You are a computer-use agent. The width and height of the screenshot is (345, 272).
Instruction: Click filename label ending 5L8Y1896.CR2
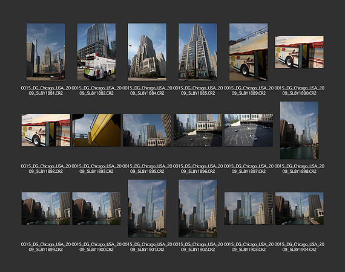click(x=198, y=169)
